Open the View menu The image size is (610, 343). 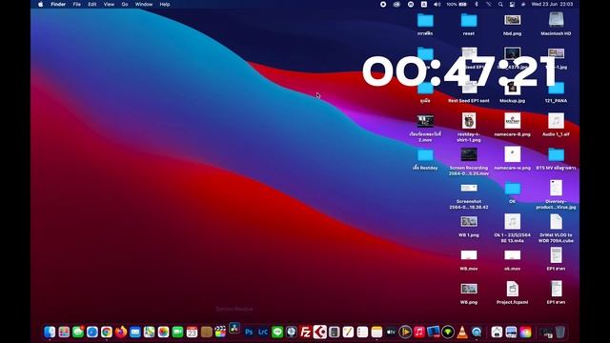pyautogui.click(x=109, y=4)
